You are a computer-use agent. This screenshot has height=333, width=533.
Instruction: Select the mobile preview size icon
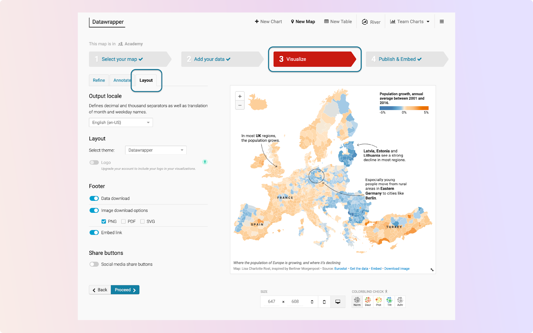pos(324,301)
